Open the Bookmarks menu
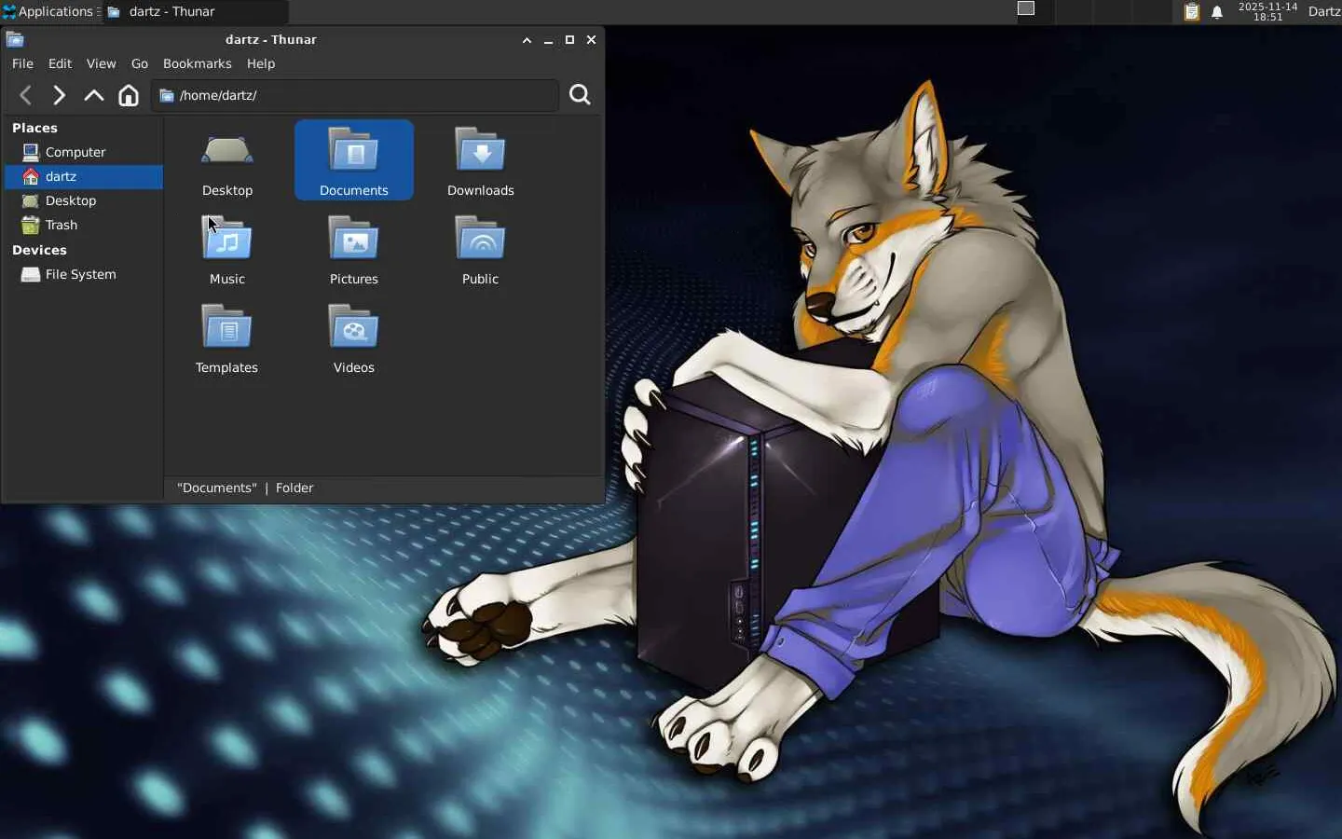Viewport: 1342px width, 839px height. 197,63
